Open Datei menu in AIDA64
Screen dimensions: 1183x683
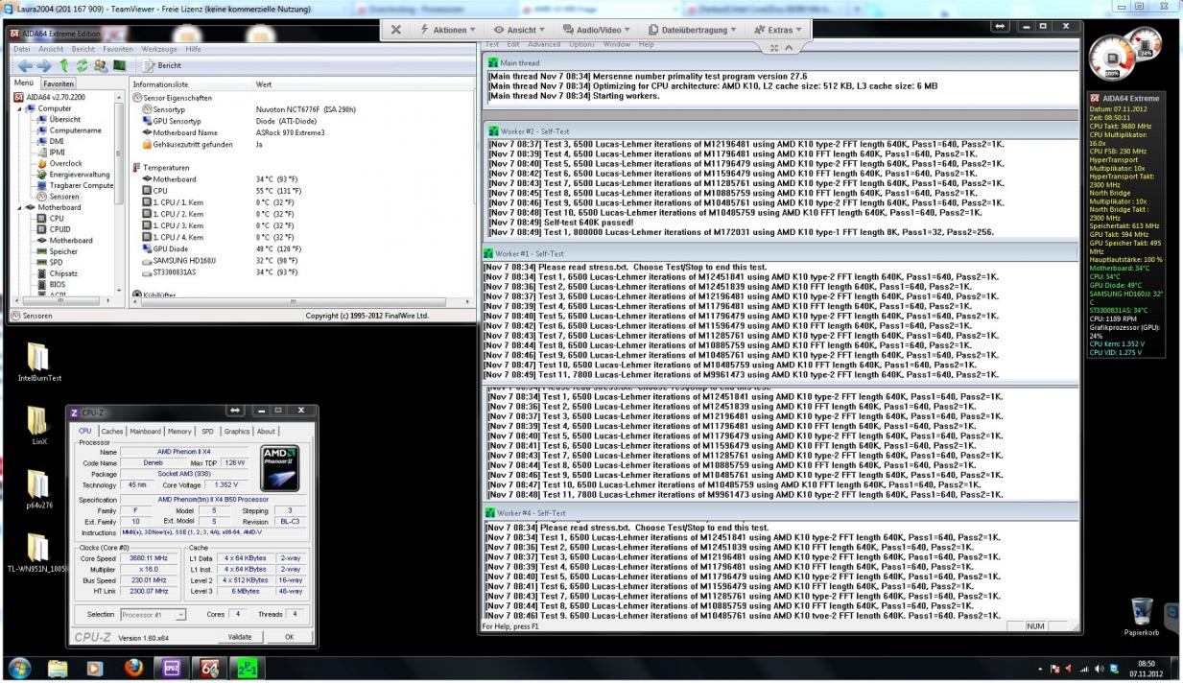pos(22,48)
